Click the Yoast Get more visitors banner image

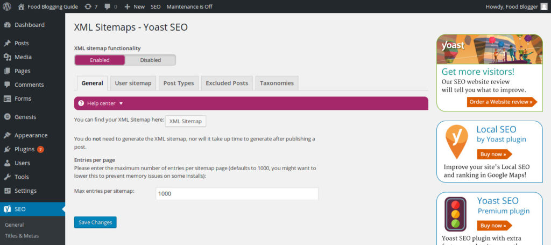(490, 49)
